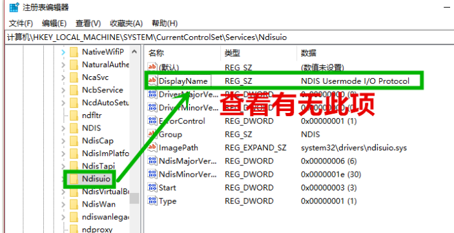Expand the NdisCap tree node

point(63,141)
